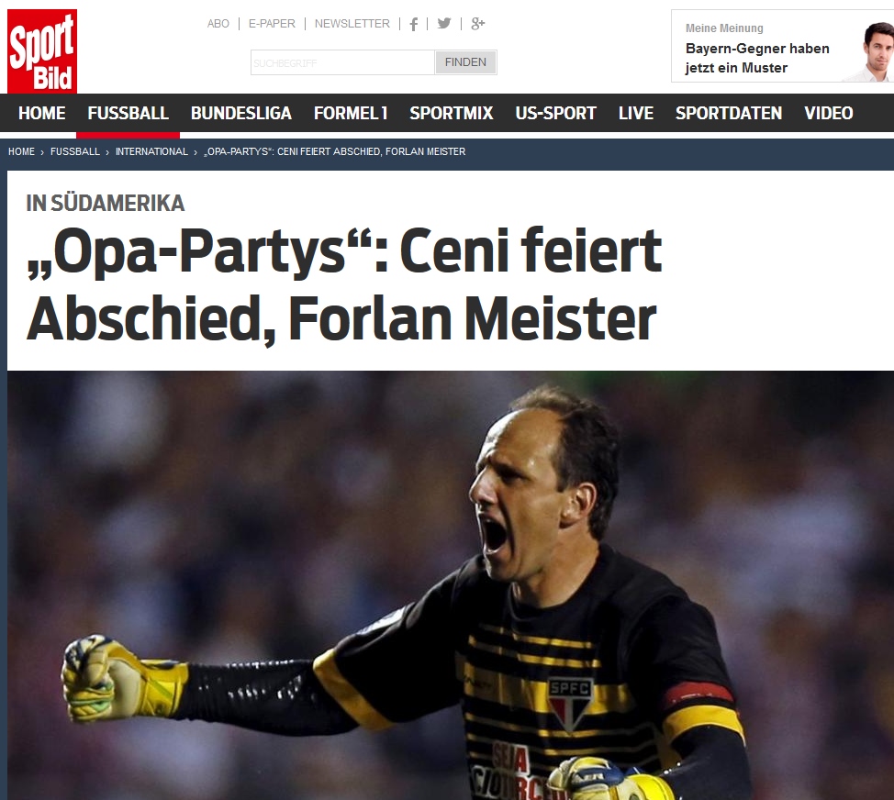Select the FUSSBALL navigation tab

[129, 113]
